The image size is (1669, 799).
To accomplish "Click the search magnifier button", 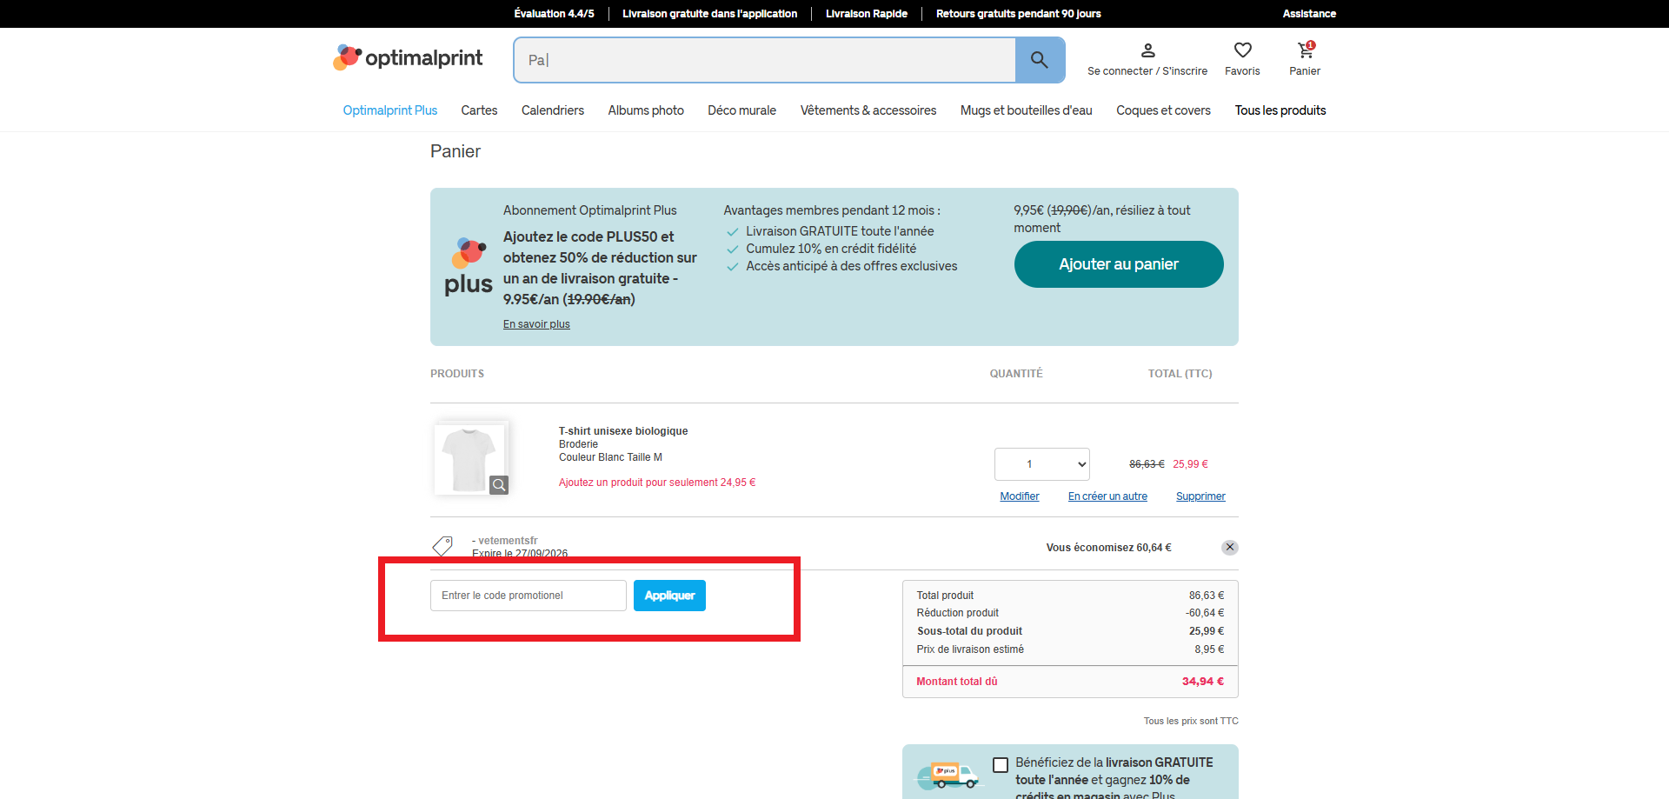I will click(x=1040, y=60).
